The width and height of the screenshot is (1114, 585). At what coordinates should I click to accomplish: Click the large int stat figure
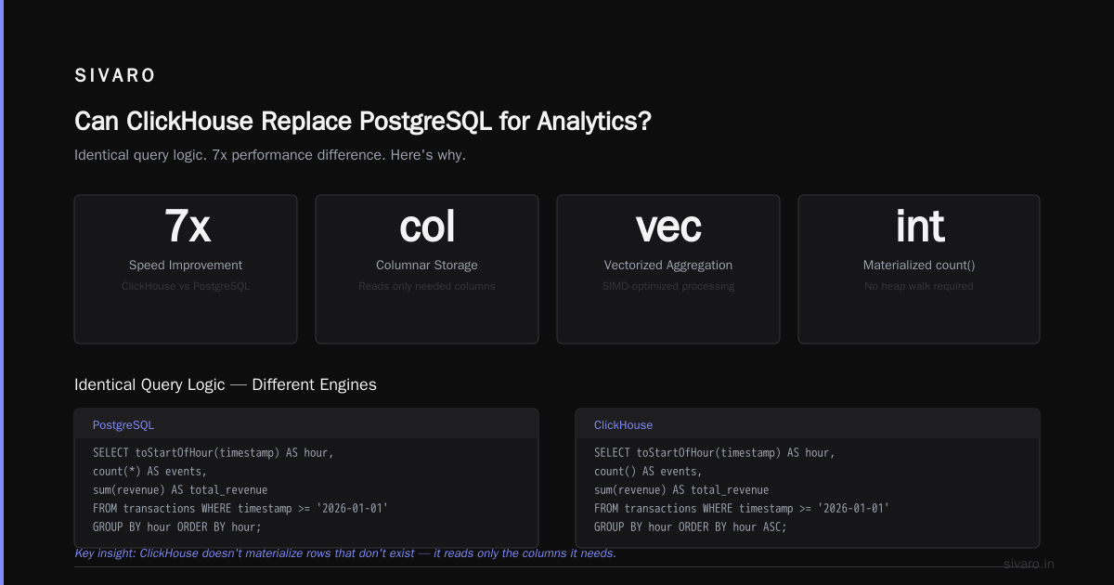919,226
